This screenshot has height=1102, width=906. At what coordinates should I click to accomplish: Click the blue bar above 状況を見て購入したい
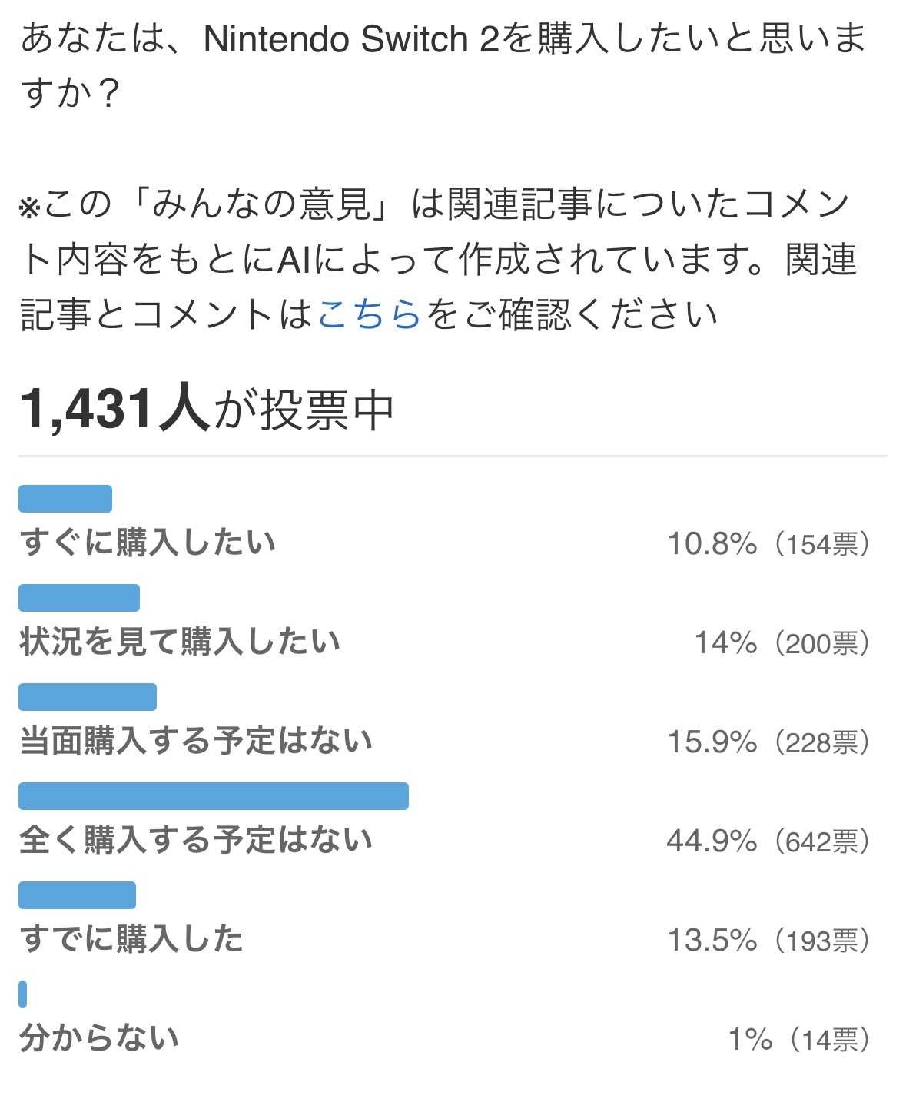(79, 598)
